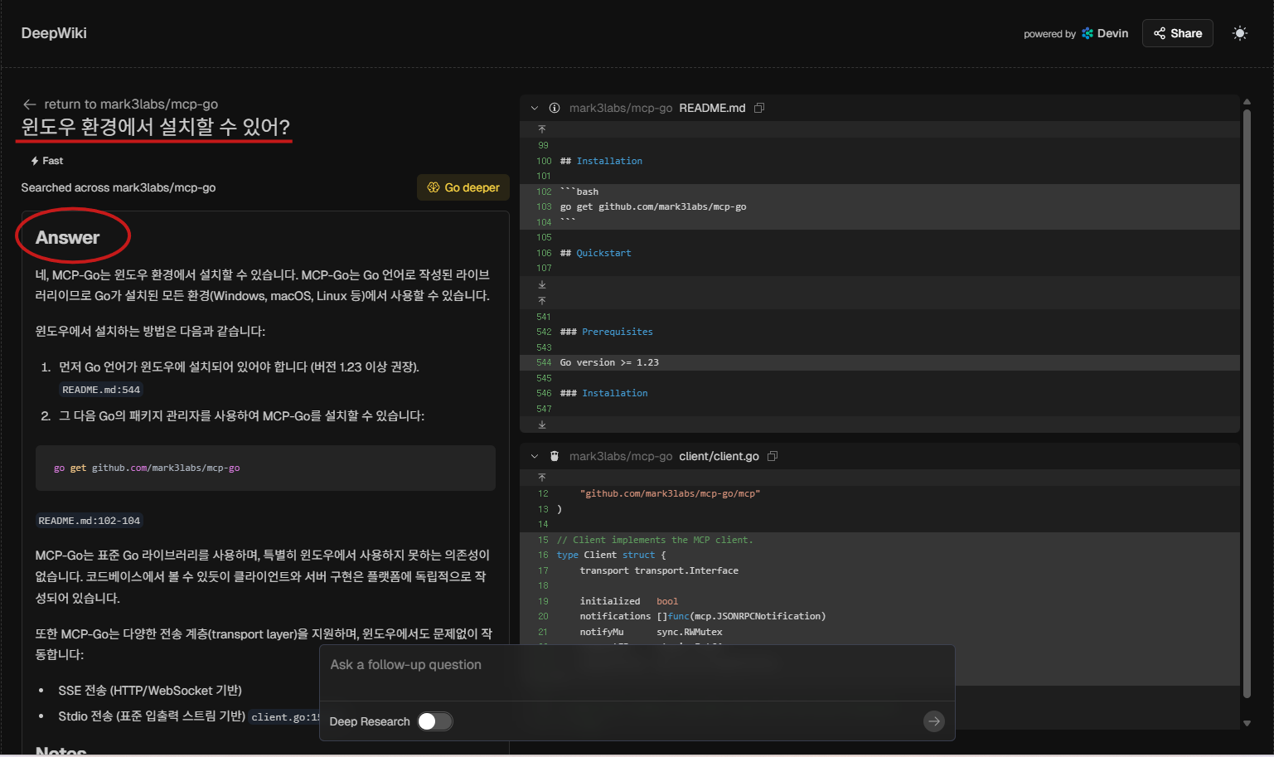Click the Share button
Viewport: 1274px width, 757px height.
point(1177,33)
